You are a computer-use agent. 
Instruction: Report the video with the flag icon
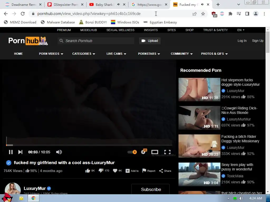(x=144, y=170)
